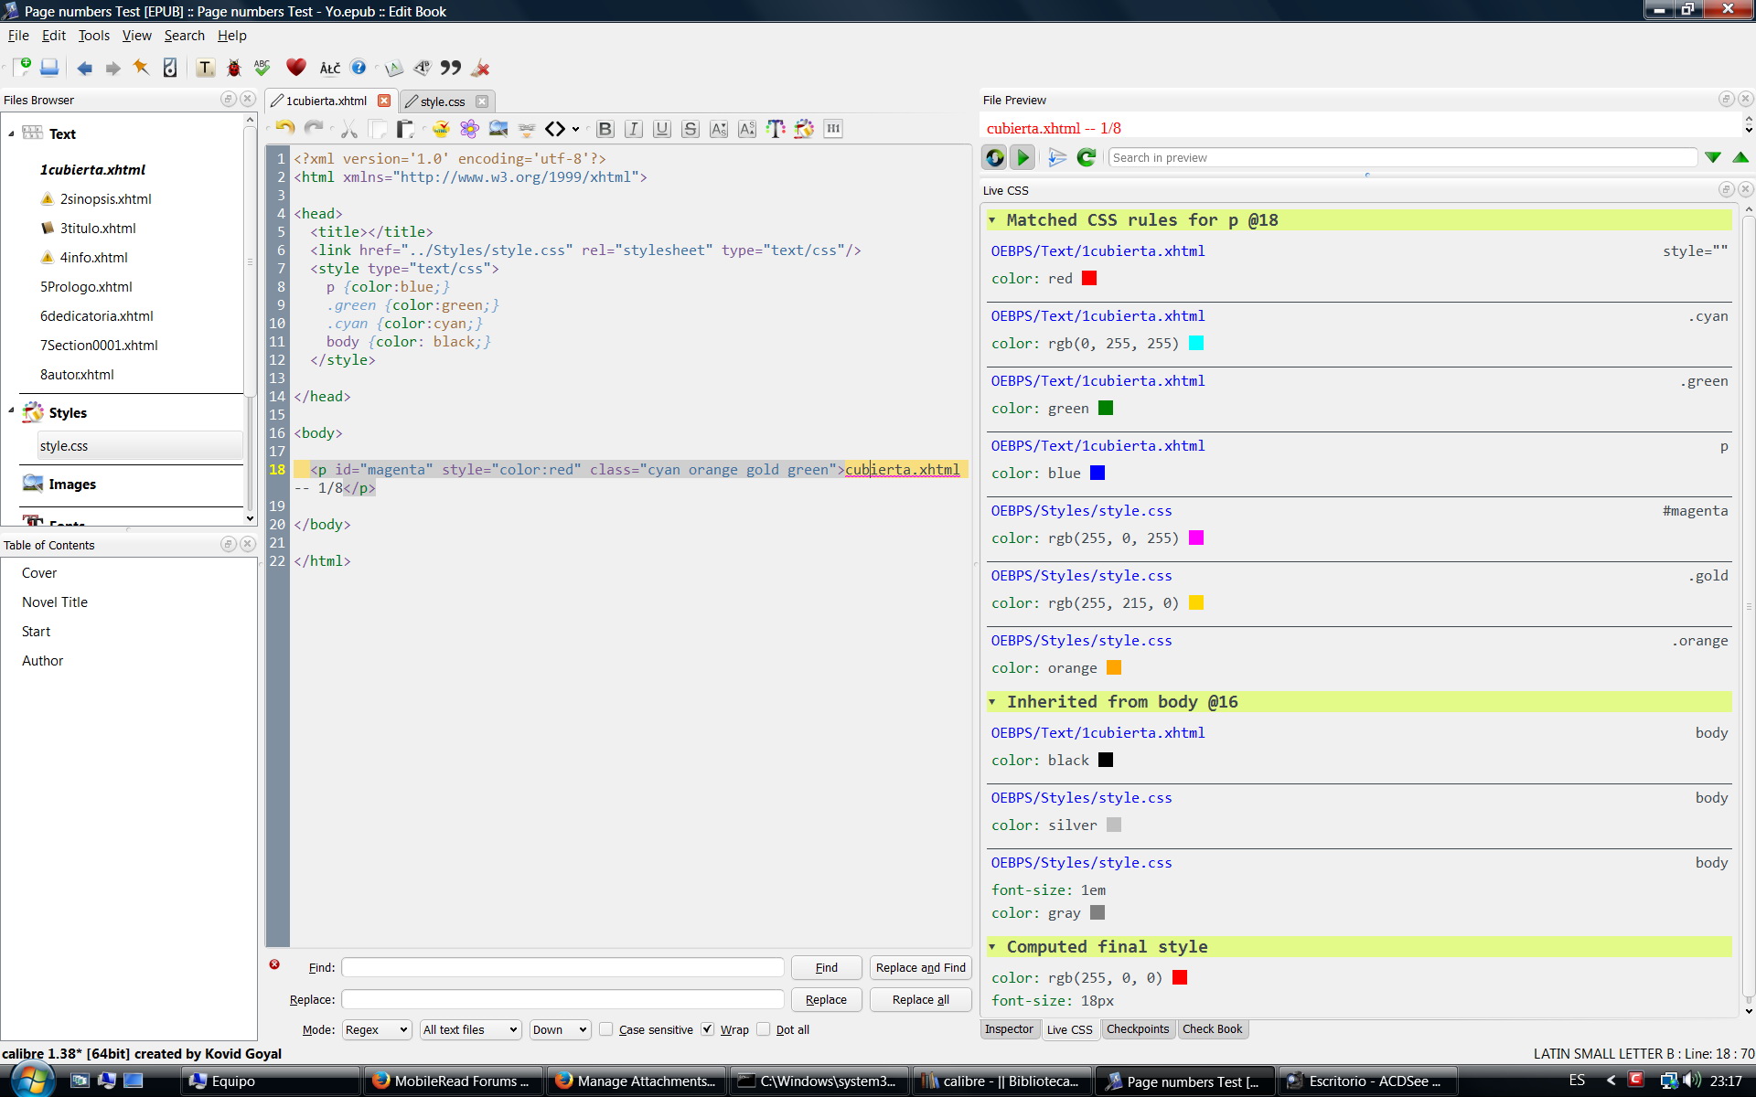Image resolution: width=1756 pixels, height=1097 pixels.
Task: Open the Regex mode dropdown
Action: [377, 1029]
